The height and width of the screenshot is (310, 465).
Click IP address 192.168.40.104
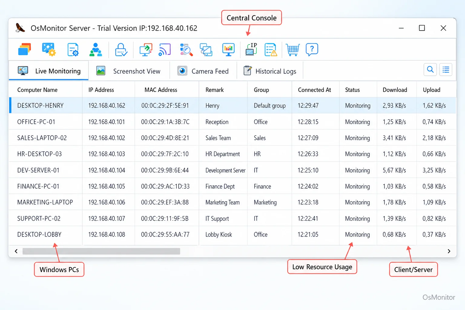[107, 170]
